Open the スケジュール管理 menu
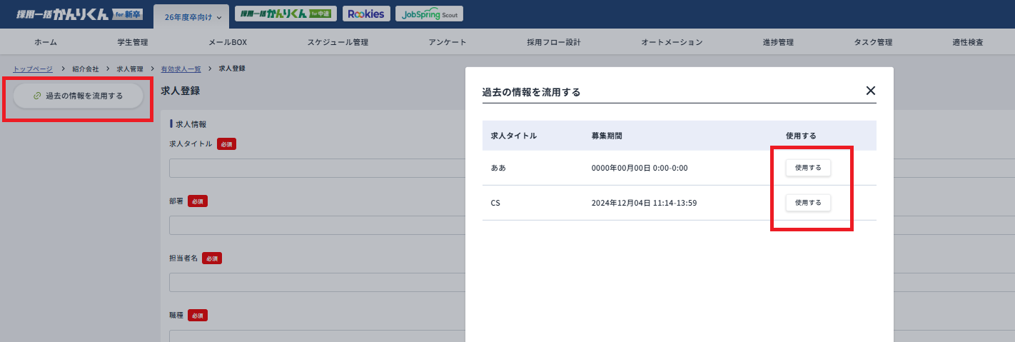 coord(338,42)
